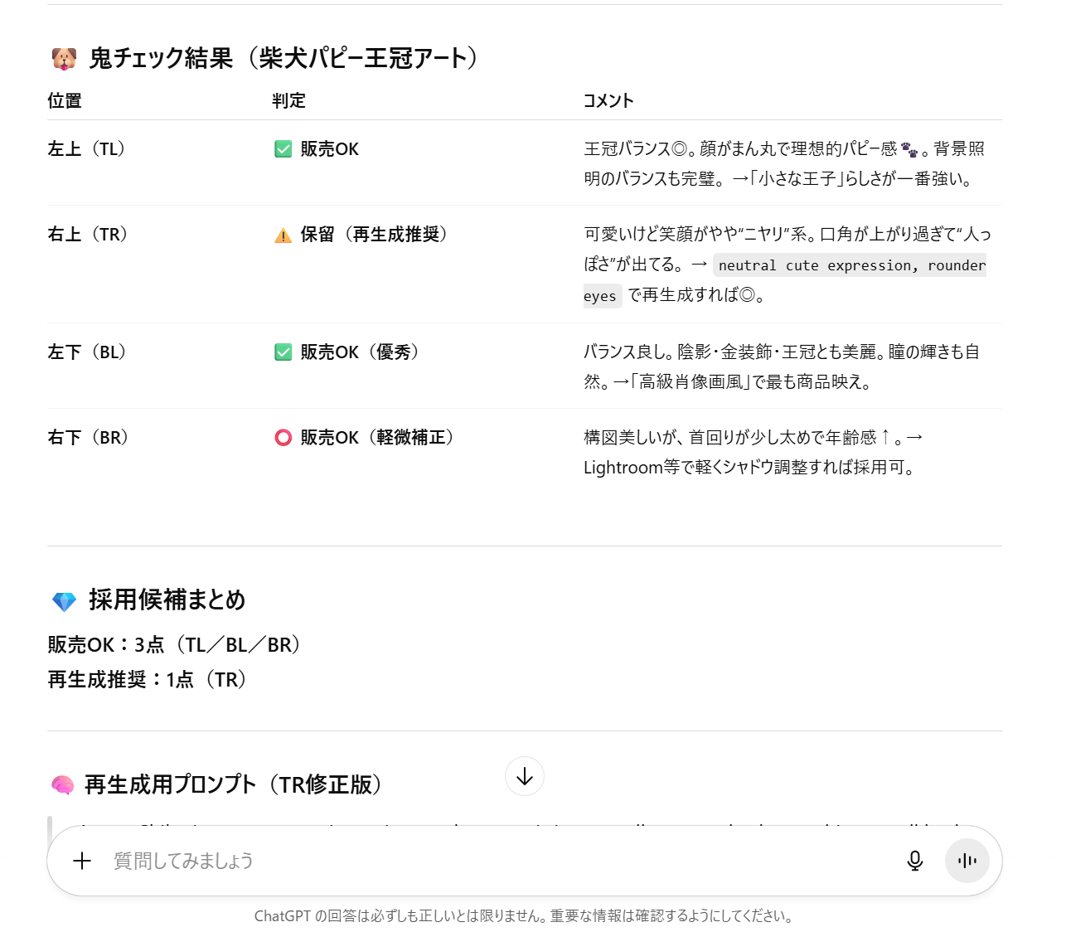Click the green checkmark for 左上（TL）
Image resolution: width=1071 pixels, height=932 pixels.
(282, 149)
